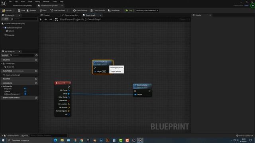Click FirstPersonProjectile in breadcrumb

click(72, 19)
